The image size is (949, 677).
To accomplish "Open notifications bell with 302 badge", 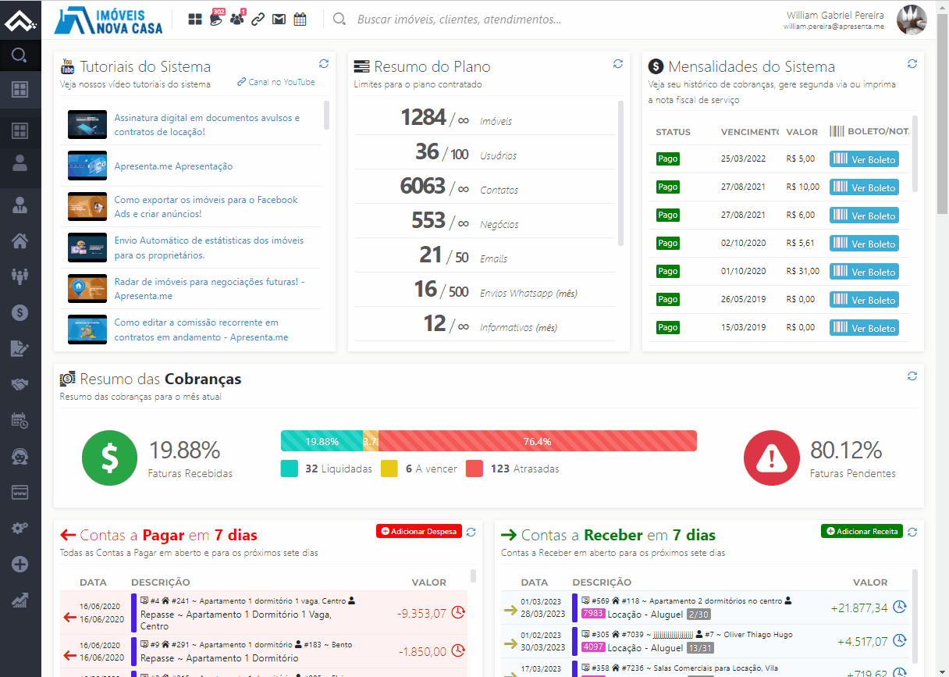I will pyautogui.click(x=216, y=19).
